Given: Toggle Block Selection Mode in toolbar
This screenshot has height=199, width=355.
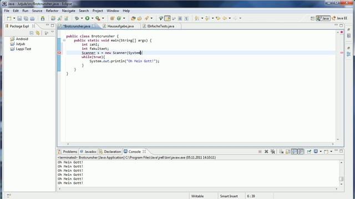Looking at the screenshot, I should [x=180, y=18].
